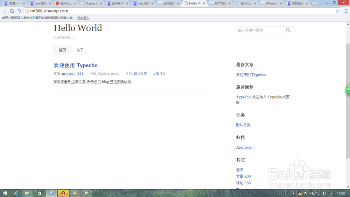This screenshot has width=350, height=197.
Task: Click the volume speaker tray icon
Action: [x=324, y=193]
